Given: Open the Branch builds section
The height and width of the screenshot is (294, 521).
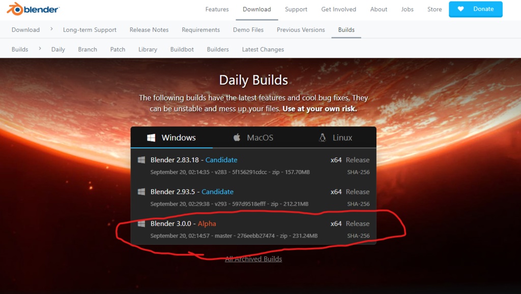Looking at the screenshot, I should (88, 49).
